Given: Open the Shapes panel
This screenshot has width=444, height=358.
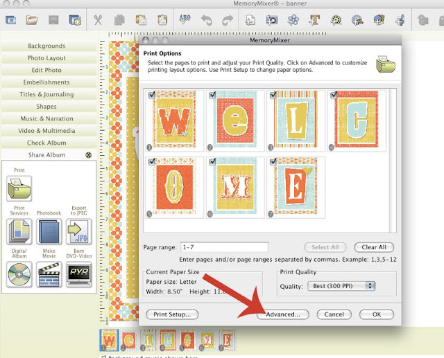Looking at the screenshot, I should point(49,107).
